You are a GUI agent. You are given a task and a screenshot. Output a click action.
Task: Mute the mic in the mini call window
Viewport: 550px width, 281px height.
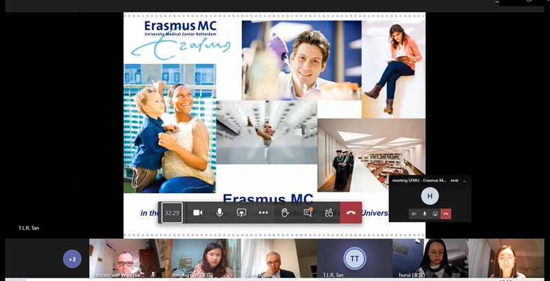425,214
